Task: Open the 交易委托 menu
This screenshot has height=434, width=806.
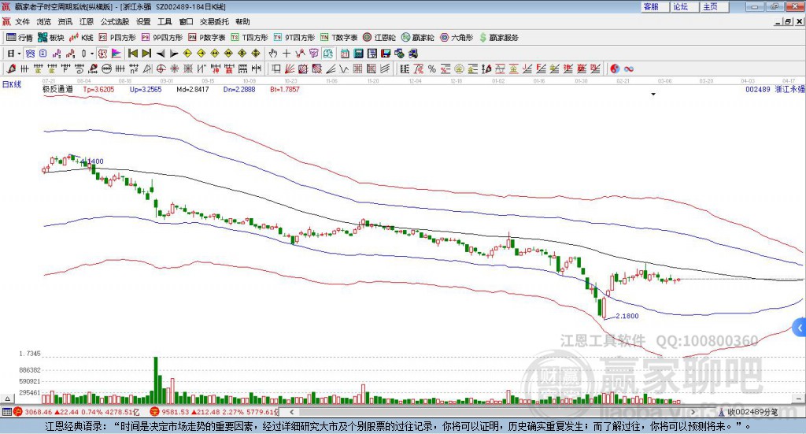Action: (x=214, y=21)
